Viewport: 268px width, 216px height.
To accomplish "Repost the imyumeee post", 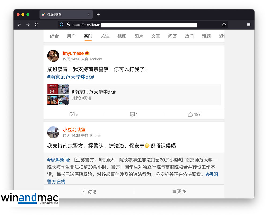I will point(73,115).
